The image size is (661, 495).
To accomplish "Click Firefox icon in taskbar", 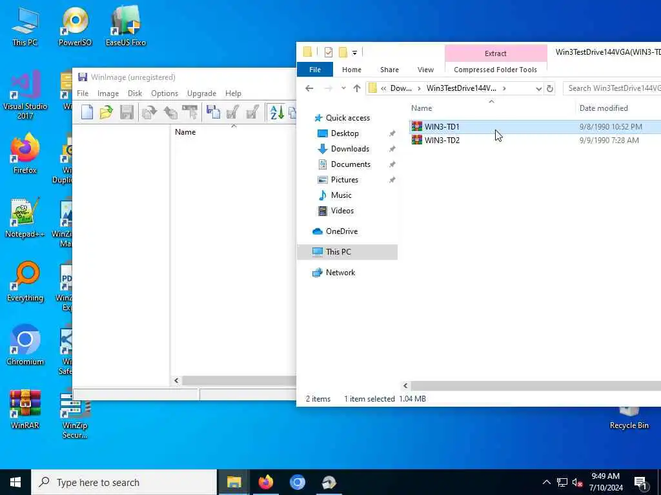I will click(x=265, y=482).
